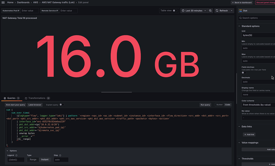Click the Stat panel type icon
Image resolution: width=275 pixels, height=166 pixels.
(241, 11)
